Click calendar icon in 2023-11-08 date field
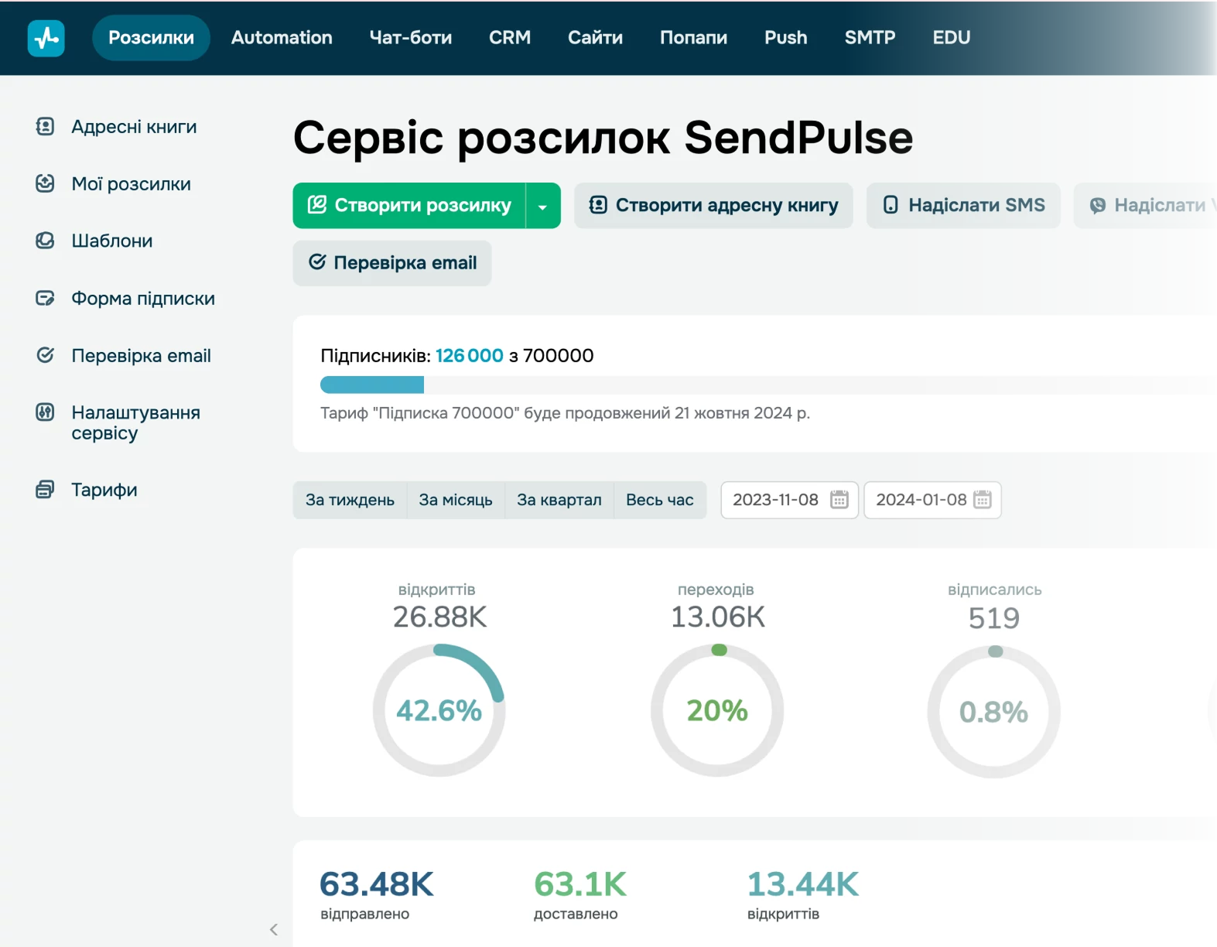The width and height of the screenshot is (1217, 947). 839,500
